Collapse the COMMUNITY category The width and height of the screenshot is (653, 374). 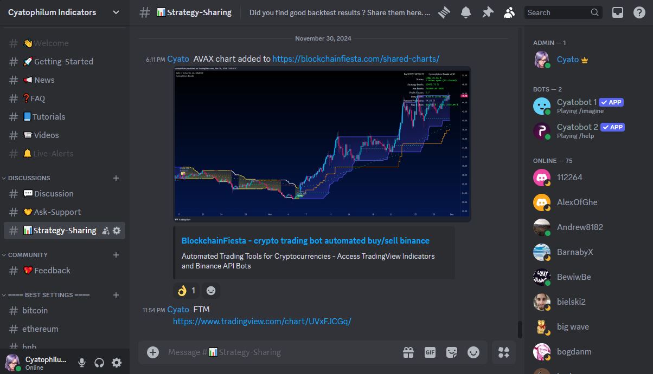28,255
